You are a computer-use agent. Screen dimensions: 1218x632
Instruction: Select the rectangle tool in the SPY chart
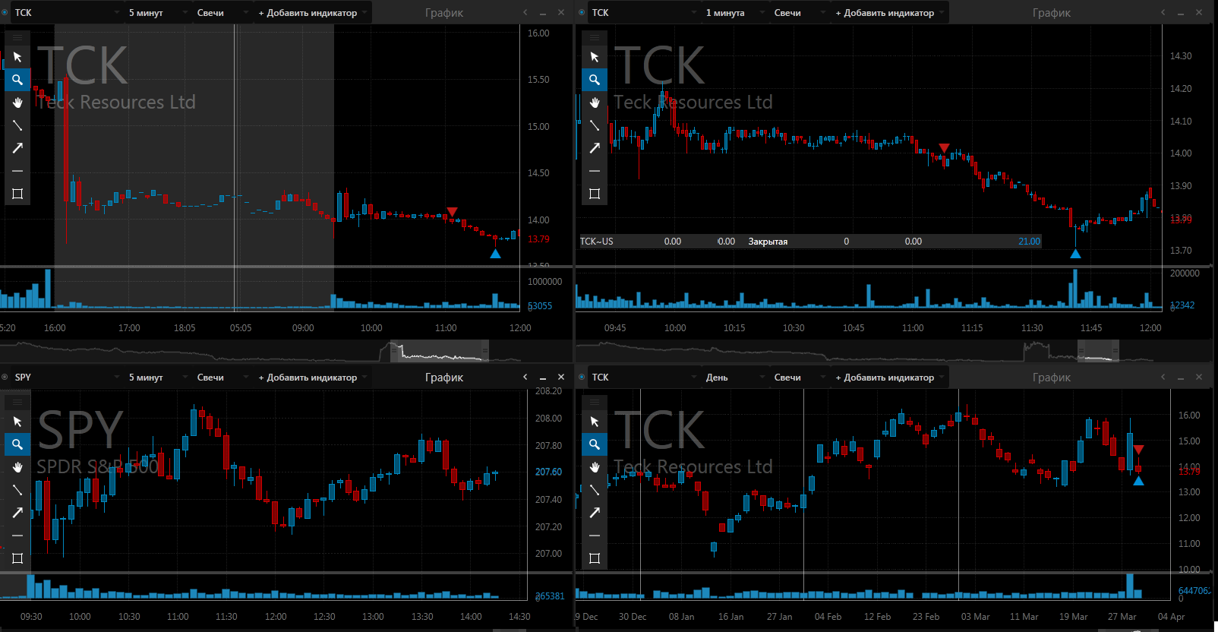click(x=17, y=558)
